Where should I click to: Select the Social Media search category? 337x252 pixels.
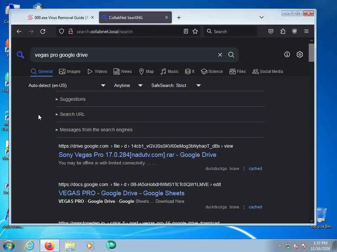268,71
